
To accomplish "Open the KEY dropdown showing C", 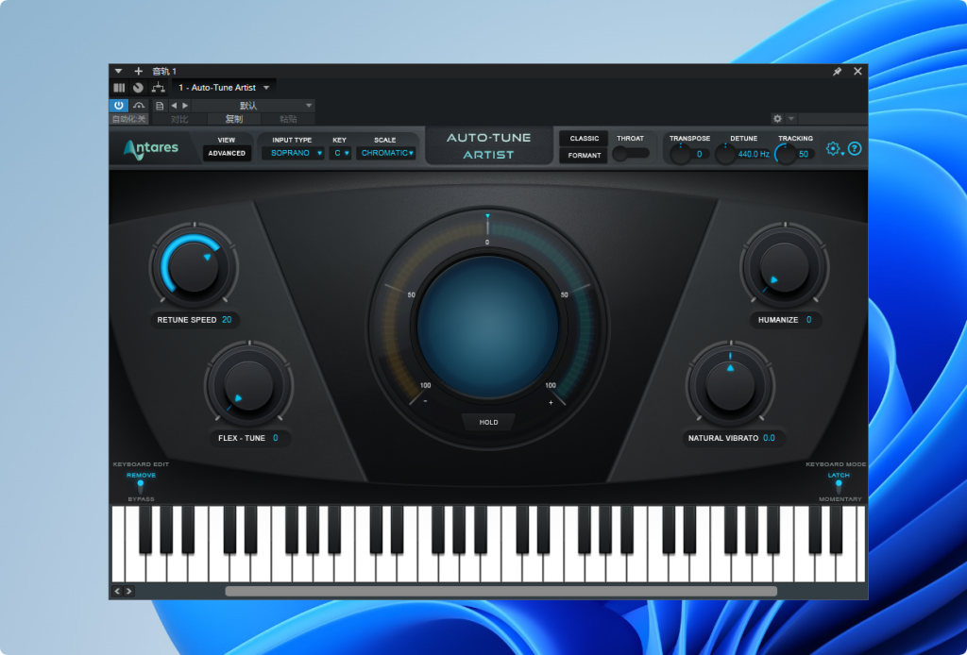I will [x=340, y=153].
